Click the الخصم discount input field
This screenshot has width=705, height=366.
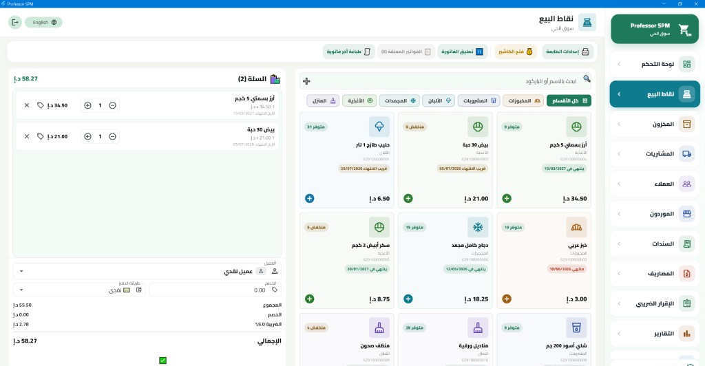(215, 290)
